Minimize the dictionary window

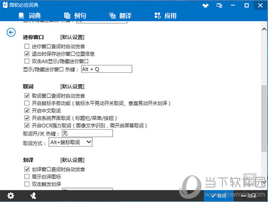click(233, 5)
